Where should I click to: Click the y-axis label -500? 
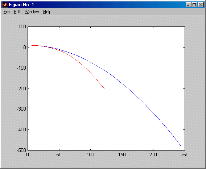click(21, 150)
